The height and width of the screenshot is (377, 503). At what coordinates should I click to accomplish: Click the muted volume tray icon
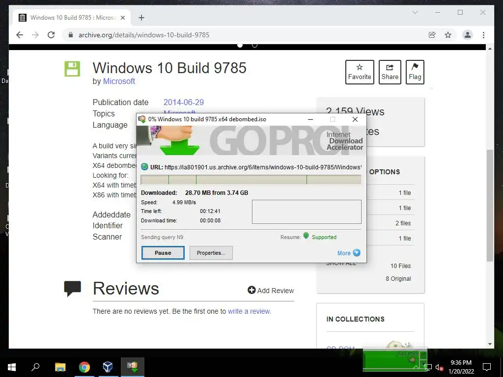[x=439, y=368]
